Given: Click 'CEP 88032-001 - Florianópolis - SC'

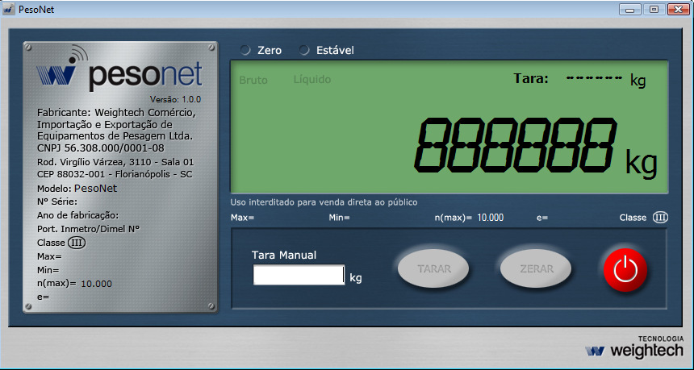Looking at the screenshot, I should [x=115, y=174].
